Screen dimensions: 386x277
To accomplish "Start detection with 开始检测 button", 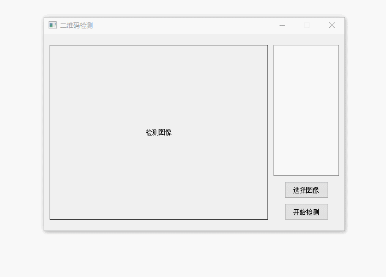I will tap(306, 211).
